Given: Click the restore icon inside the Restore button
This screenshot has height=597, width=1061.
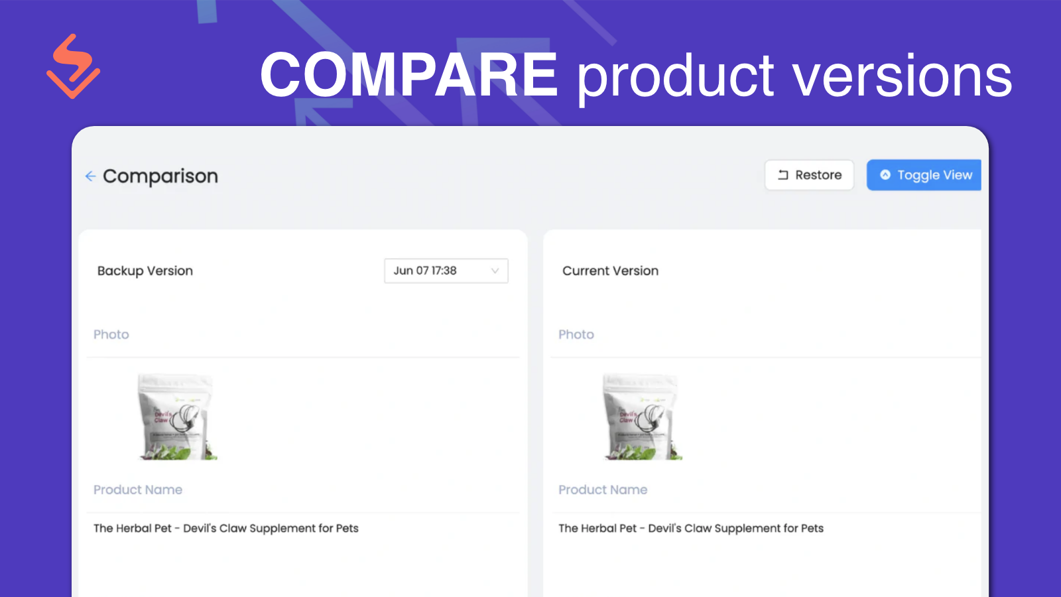Looking at the screenshot, I should click(782, 175).
